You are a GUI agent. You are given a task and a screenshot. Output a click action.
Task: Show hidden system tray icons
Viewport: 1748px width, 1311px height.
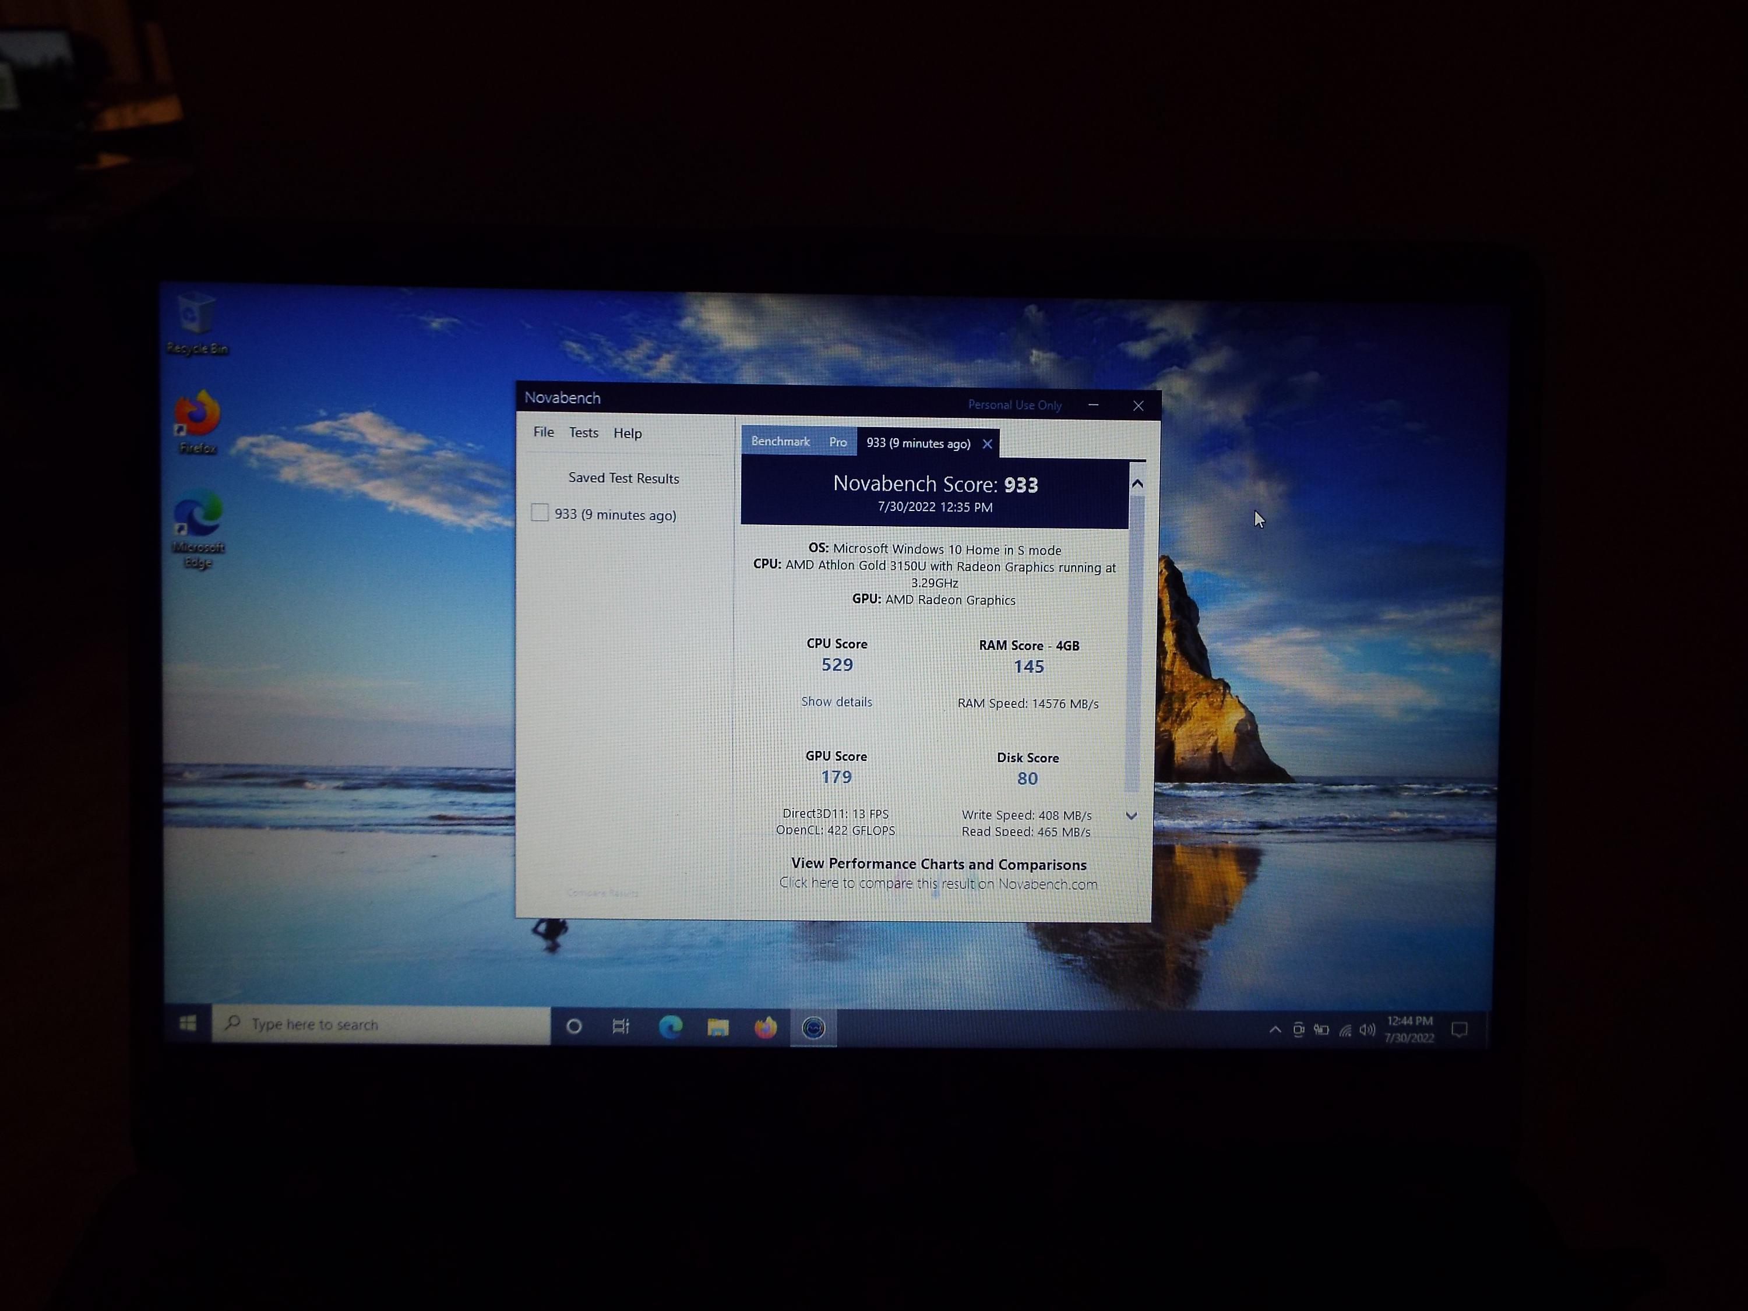point(1275,1030)
